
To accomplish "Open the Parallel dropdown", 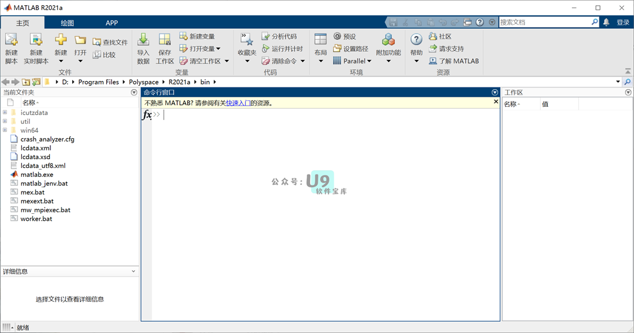I will (x=369, y=60).
